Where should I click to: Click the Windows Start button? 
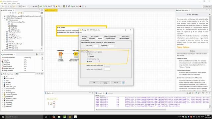click(3, 117)
